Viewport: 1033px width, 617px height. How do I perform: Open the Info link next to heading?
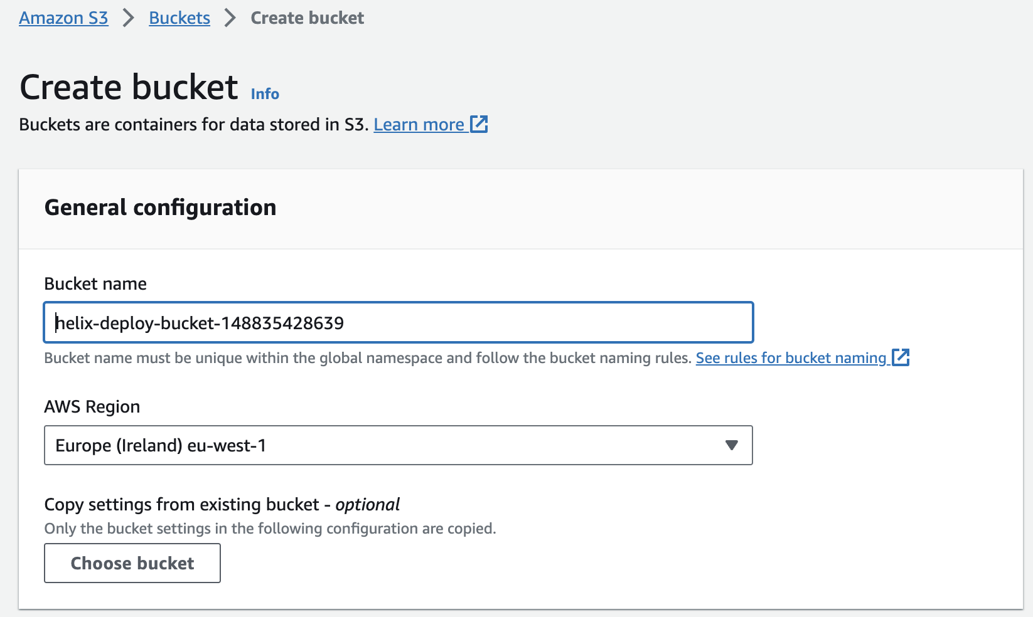point(265,94)
